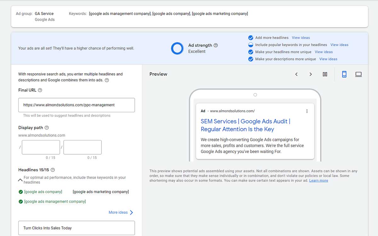Click green check next to google ads company
This screenshot has height=236, width=378.
coord(20,192)
